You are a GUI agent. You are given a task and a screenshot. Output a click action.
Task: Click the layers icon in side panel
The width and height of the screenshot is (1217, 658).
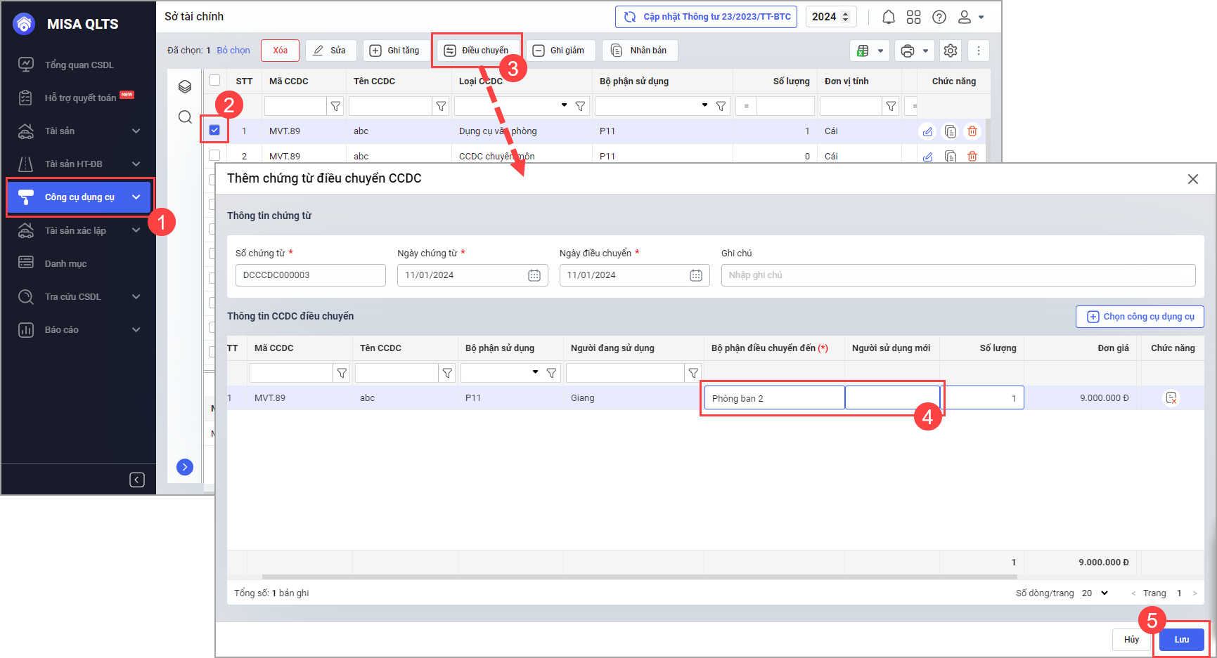[x=185, y=86]
